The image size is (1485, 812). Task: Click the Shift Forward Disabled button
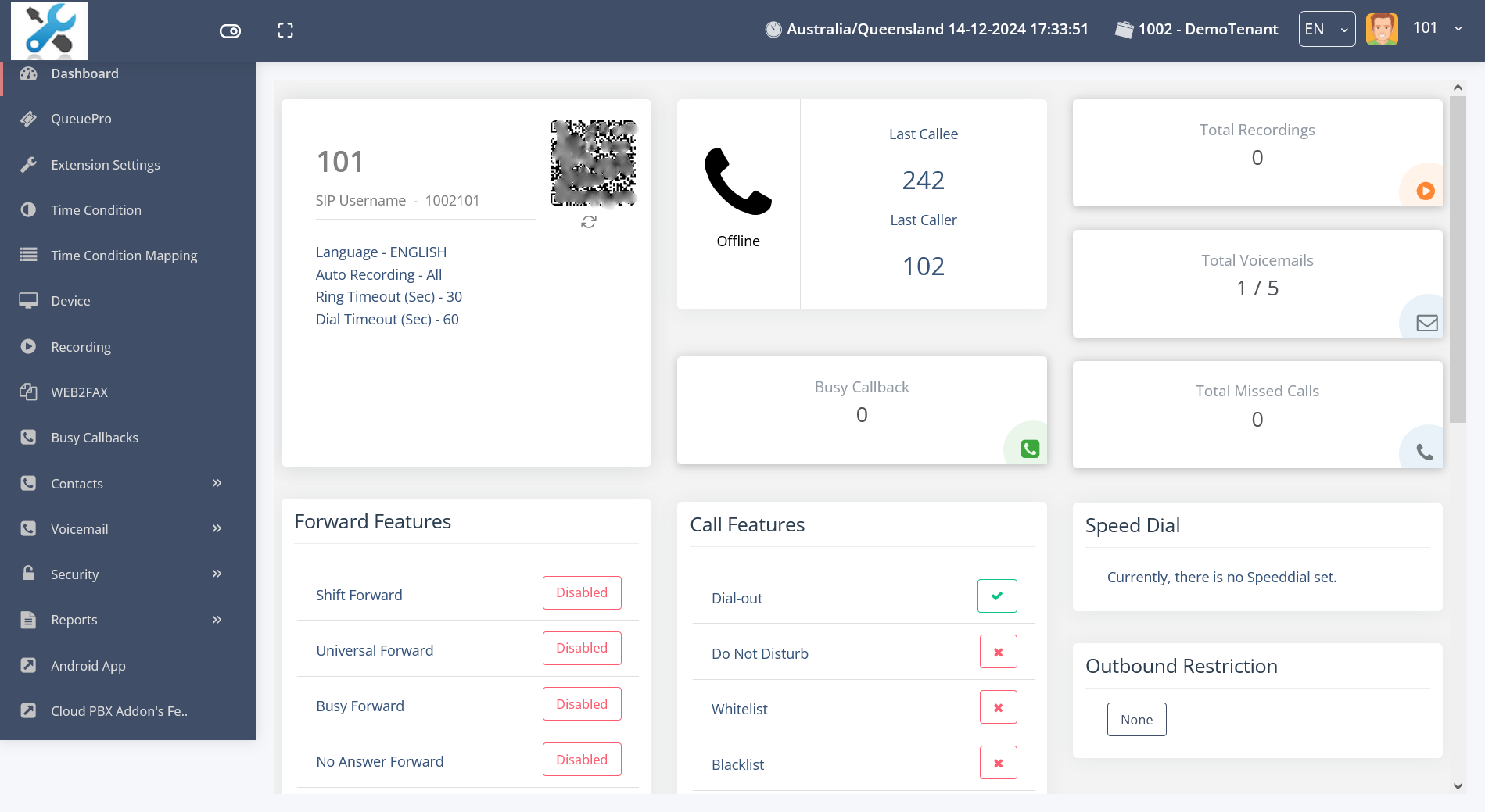pyautogui.click(x=582, y=593)
